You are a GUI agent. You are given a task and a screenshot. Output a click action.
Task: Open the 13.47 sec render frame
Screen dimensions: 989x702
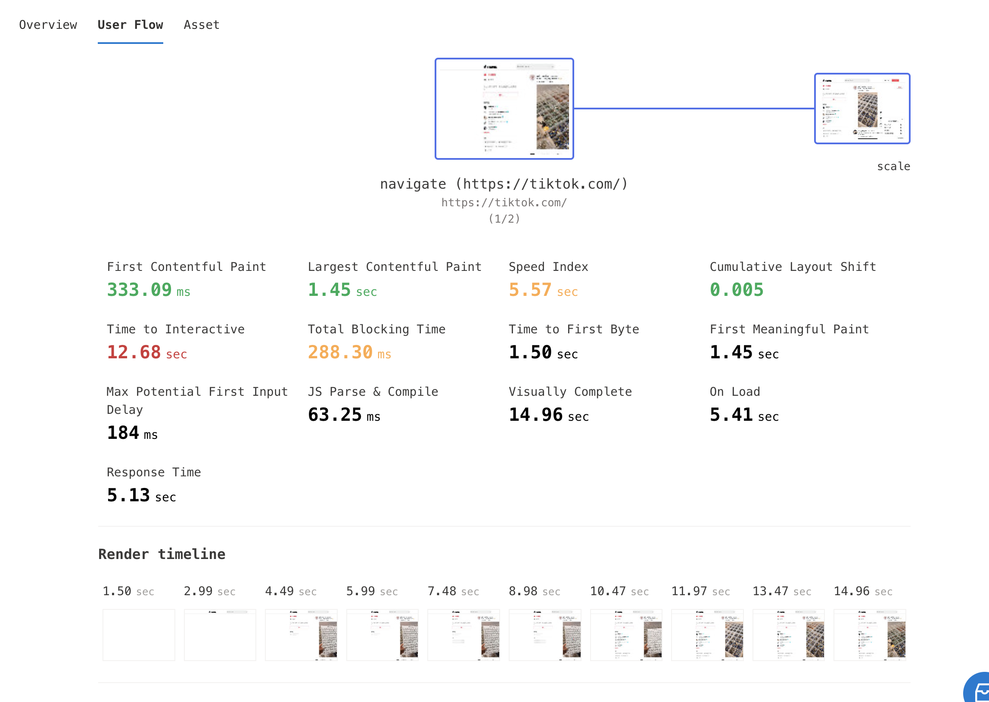click(789, 634)
